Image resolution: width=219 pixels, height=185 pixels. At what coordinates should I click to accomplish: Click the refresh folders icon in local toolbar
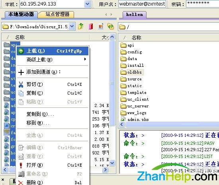point(111,26)
